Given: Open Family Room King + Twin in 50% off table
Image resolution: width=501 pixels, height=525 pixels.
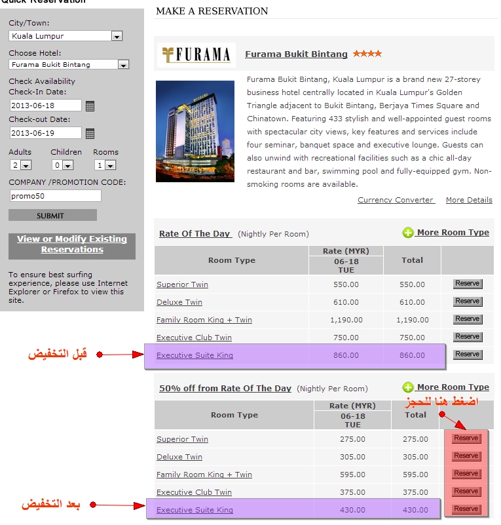Looking at the screenshot, I should (x=204, y=475).
